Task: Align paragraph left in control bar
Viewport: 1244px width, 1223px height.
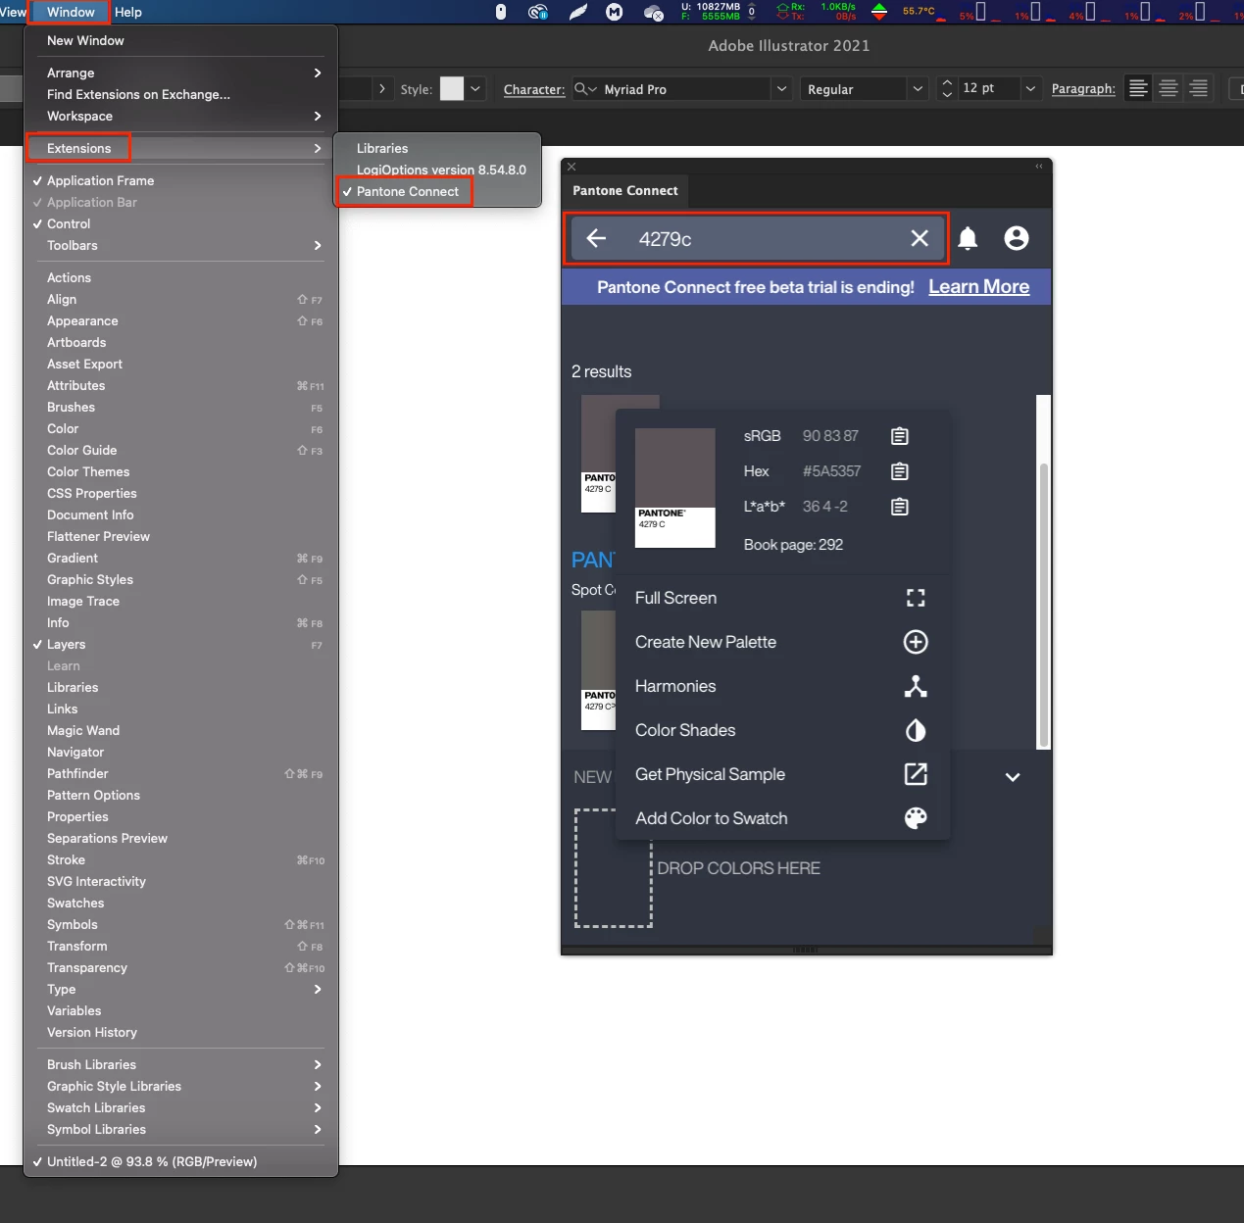Action: point(1138,88)
